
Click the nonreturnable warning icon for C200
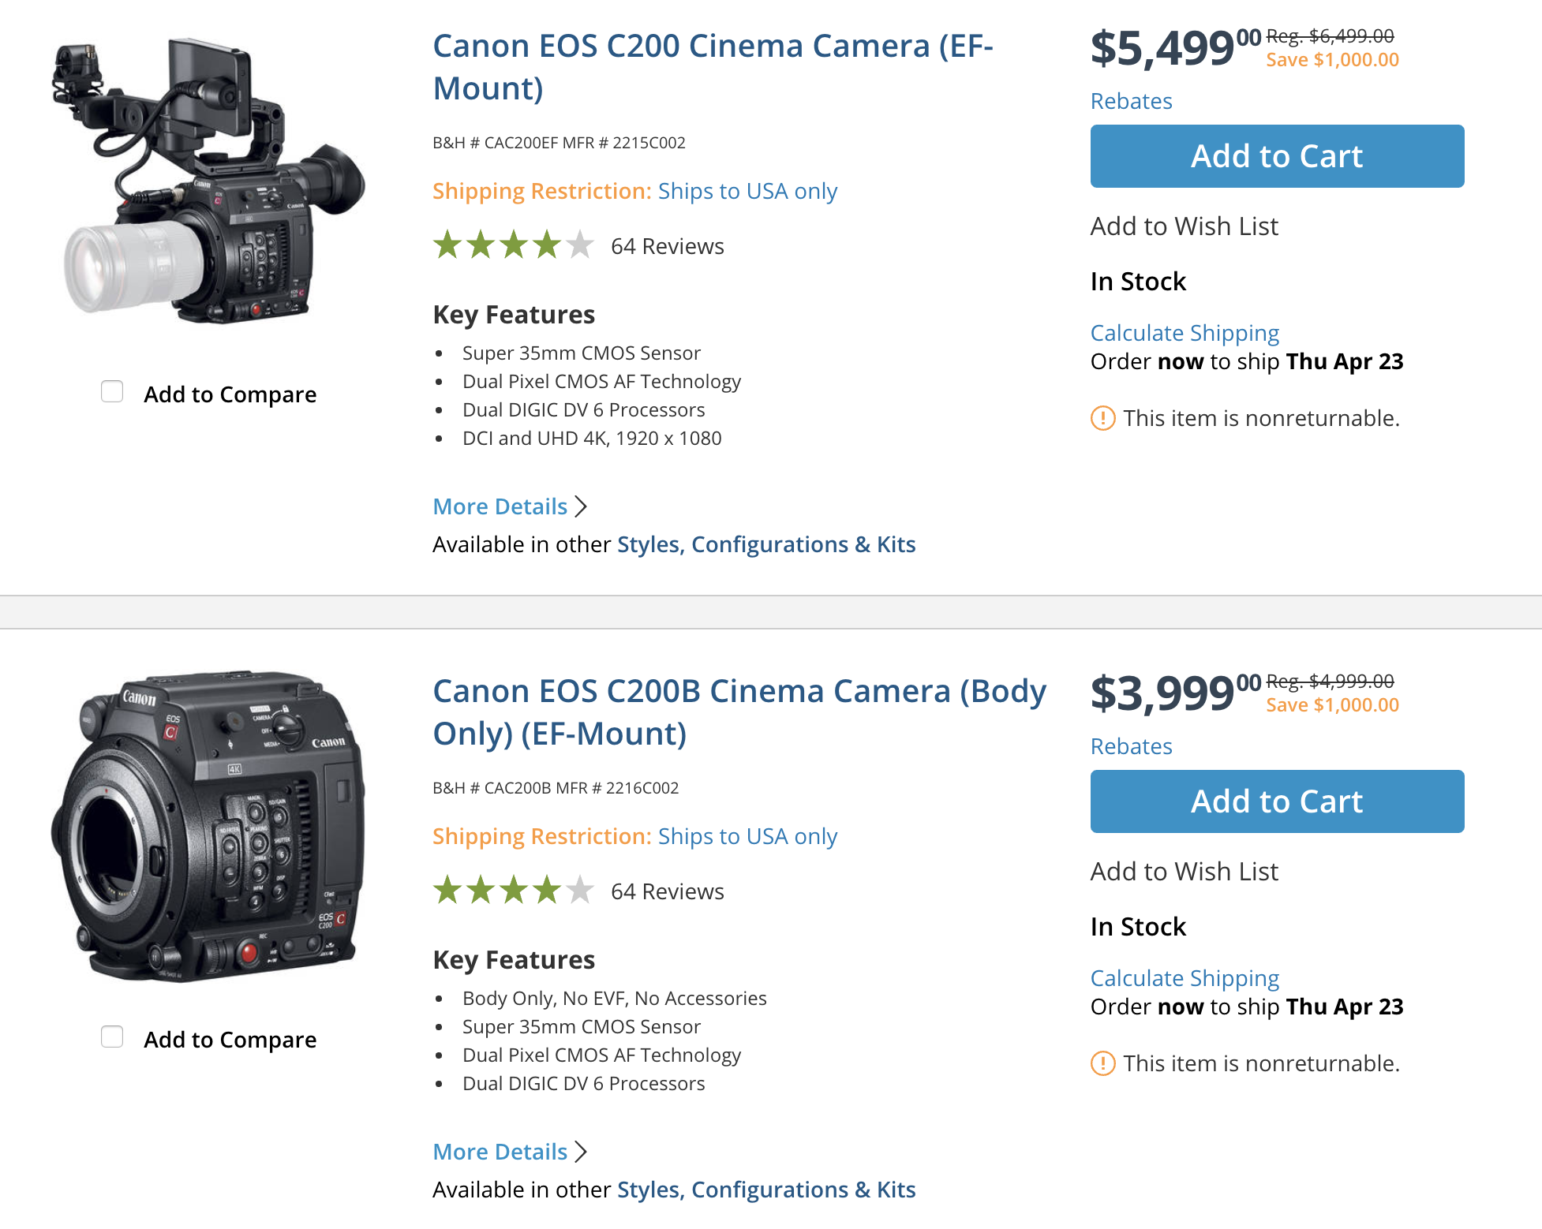(1104, 419)
